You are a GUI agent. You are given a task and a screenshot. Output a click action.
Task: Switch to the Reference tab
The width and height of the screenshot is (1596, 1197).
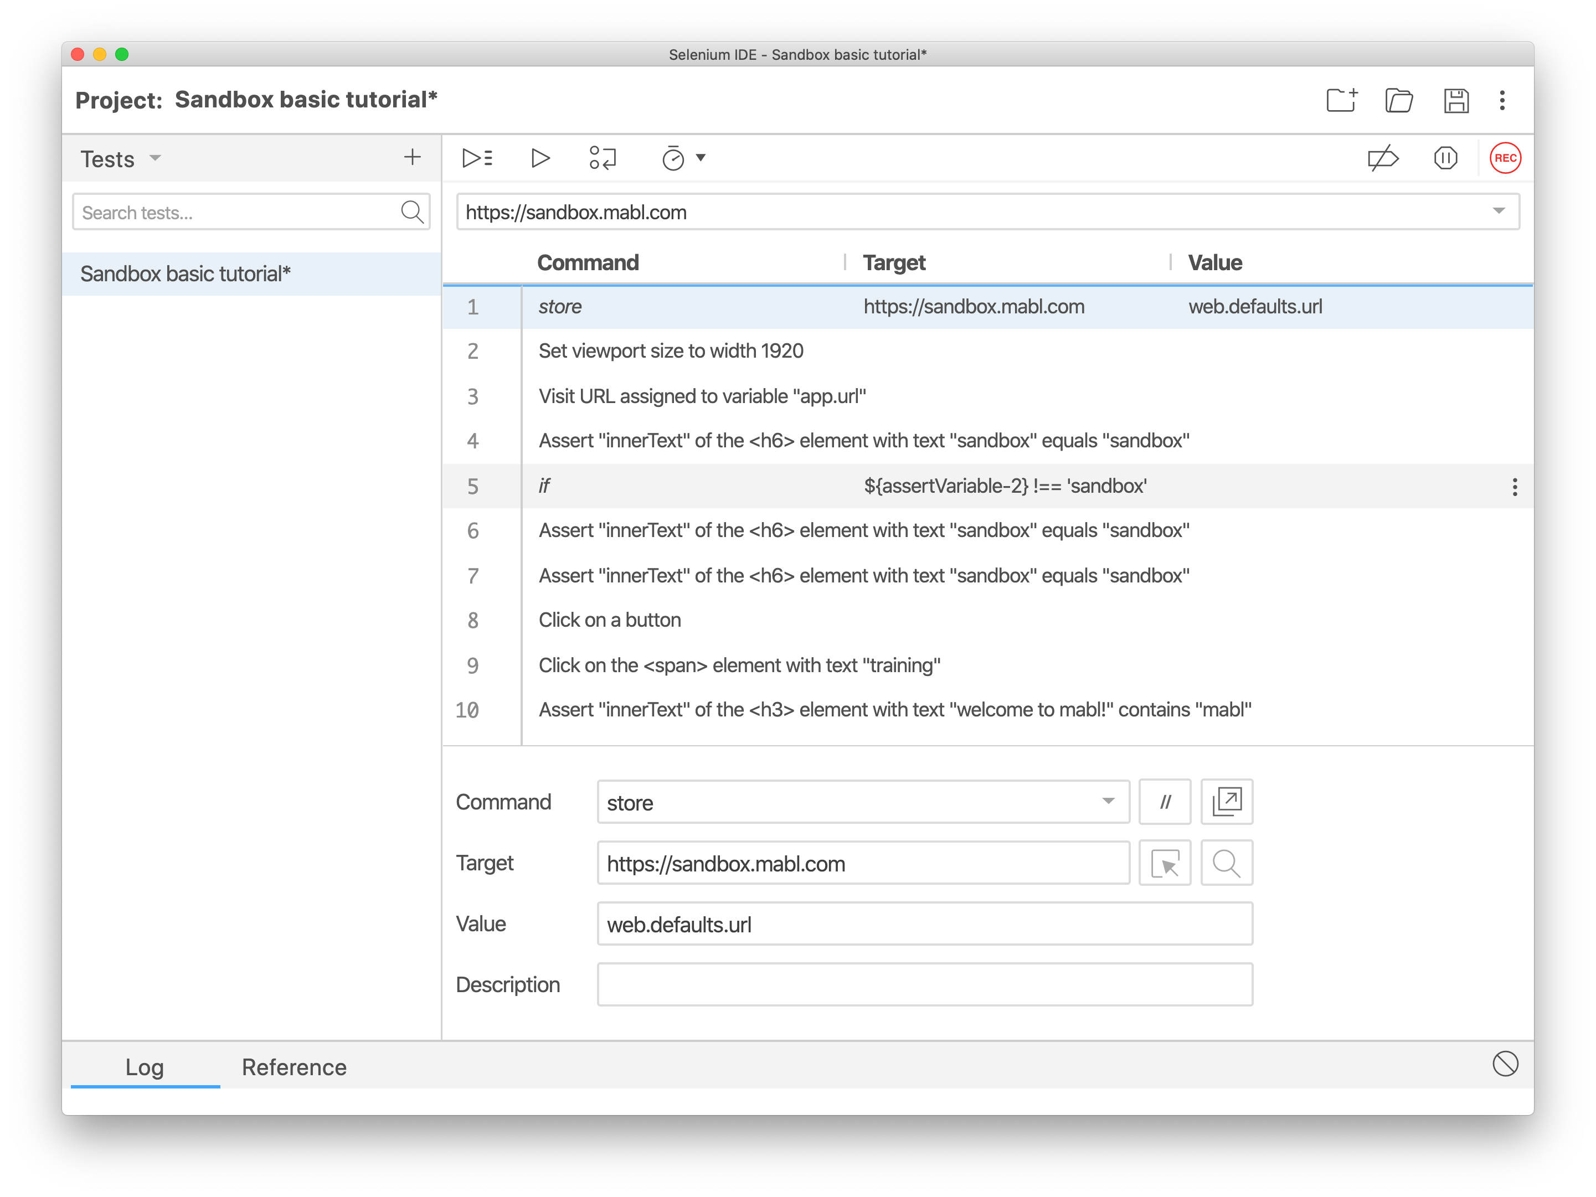pyautogui.click(x=294, y=1066)
